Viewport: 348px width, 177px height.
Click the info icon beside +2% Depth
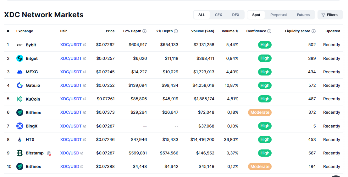[145, 31]
